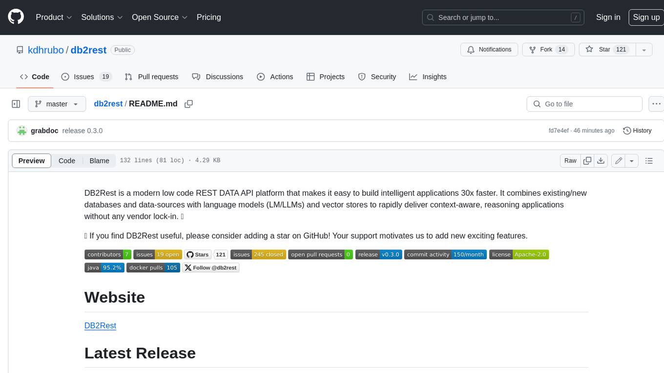Click the issues 245 closed badge
This screenshot has width=664, height=373.
[x=258, y=254]
